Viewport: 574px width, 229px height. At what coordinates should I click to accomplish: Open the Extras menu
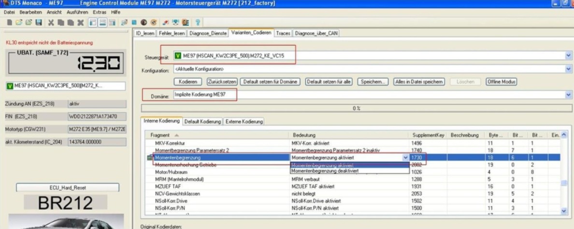pos(100,12)
